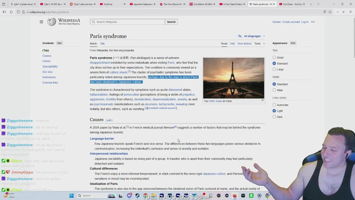This screenshot has width=355, height=200.
Task: Select Light color mode
Action: (x=274, y=111)
